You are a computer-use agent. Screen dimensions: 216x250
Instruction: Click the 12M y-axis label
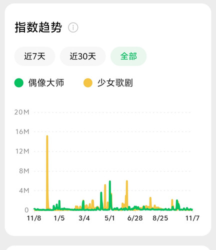(22, 151)
